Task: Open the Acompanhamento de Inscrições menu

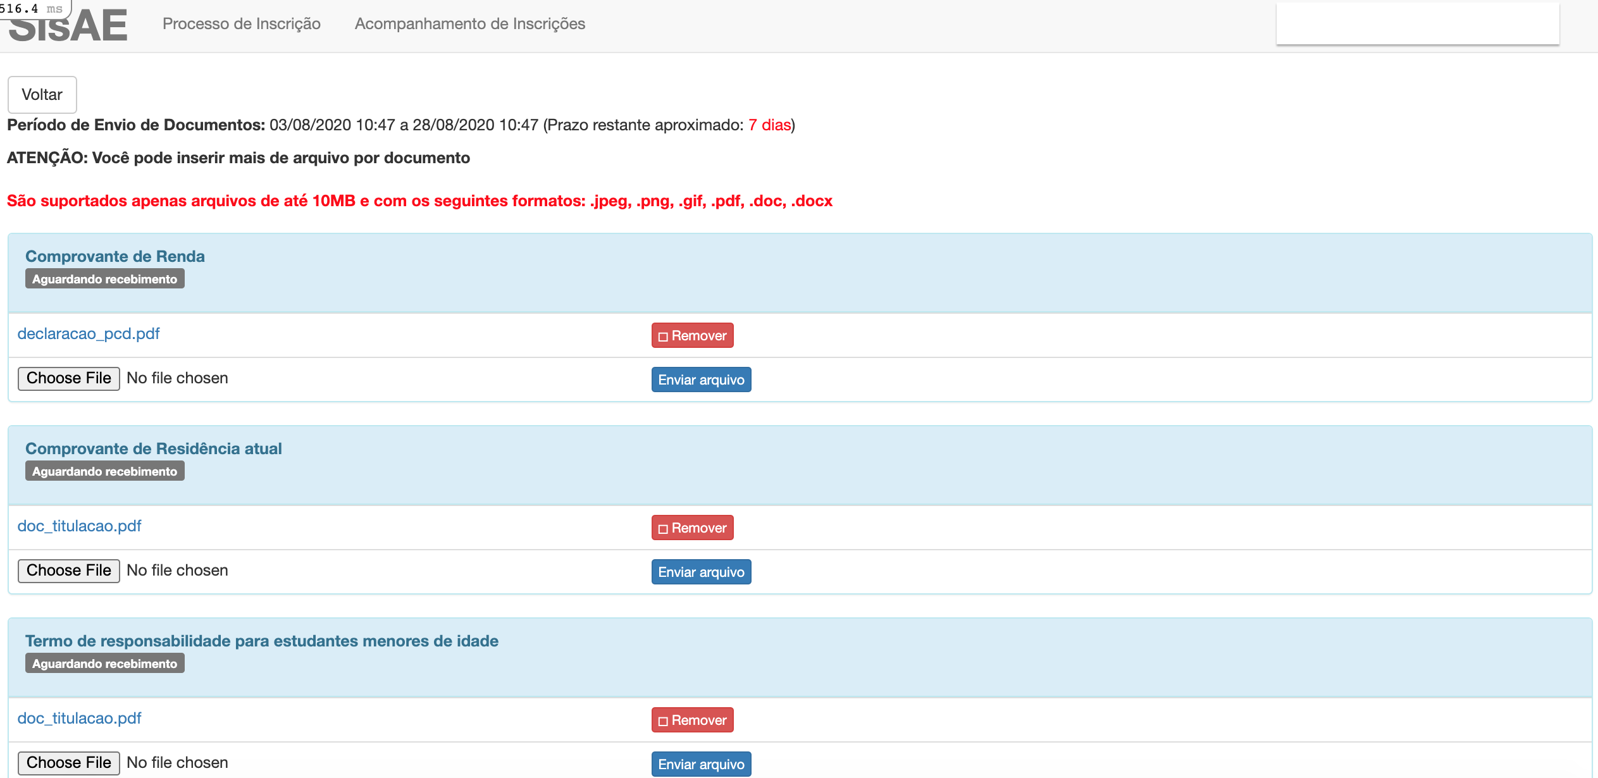Action: coord(470,24)
